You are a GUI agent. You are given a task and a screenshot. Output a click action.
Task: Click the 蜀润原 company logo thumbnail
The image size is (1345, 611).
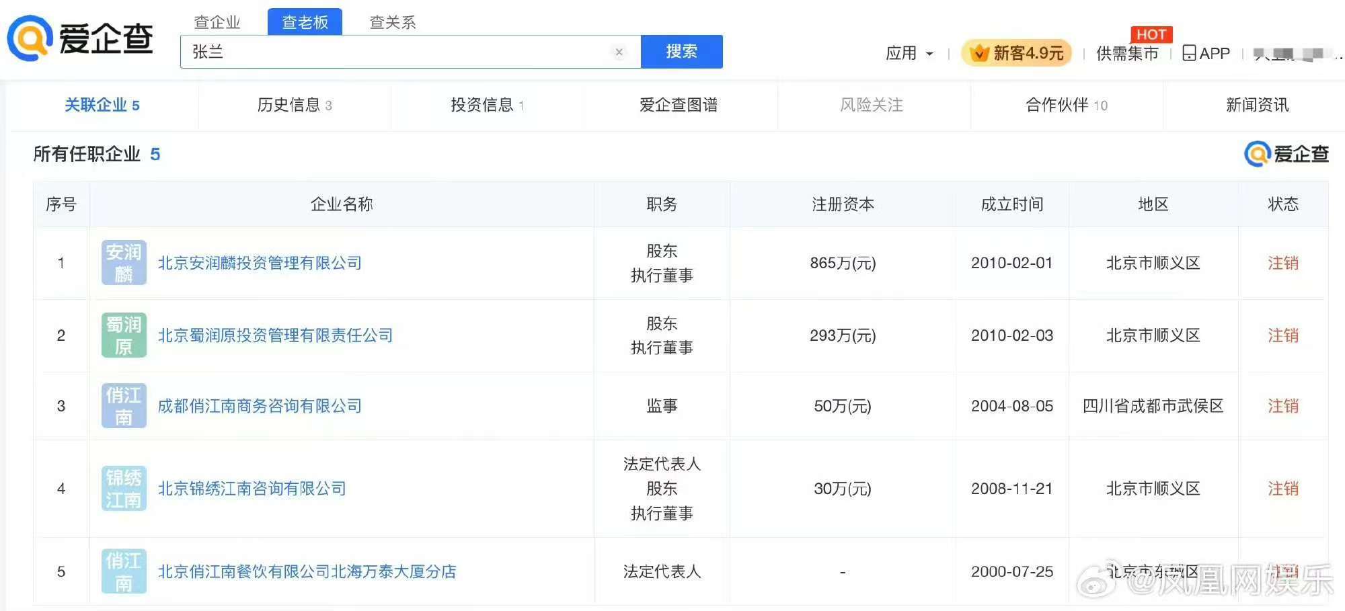tap(124, 335)
